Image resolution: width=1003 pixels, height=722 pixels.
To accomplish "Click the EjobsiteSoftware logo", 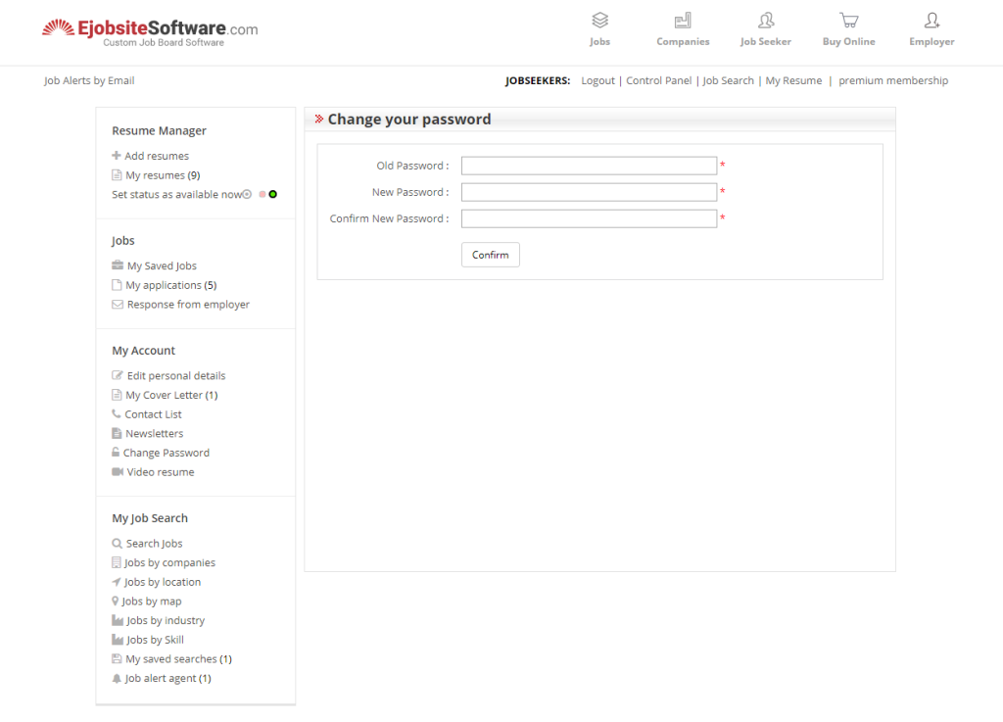I will point(149,28).
